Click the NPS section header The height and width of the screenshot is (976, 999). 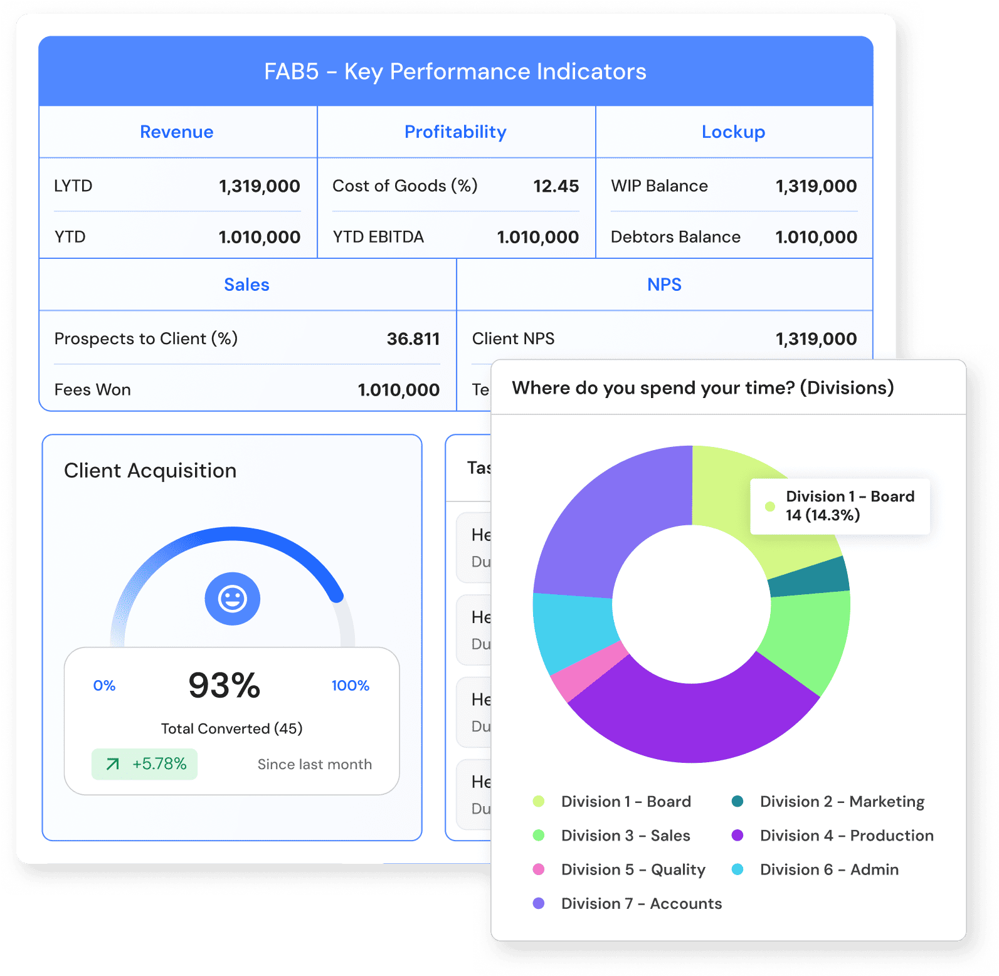[664, 285]
